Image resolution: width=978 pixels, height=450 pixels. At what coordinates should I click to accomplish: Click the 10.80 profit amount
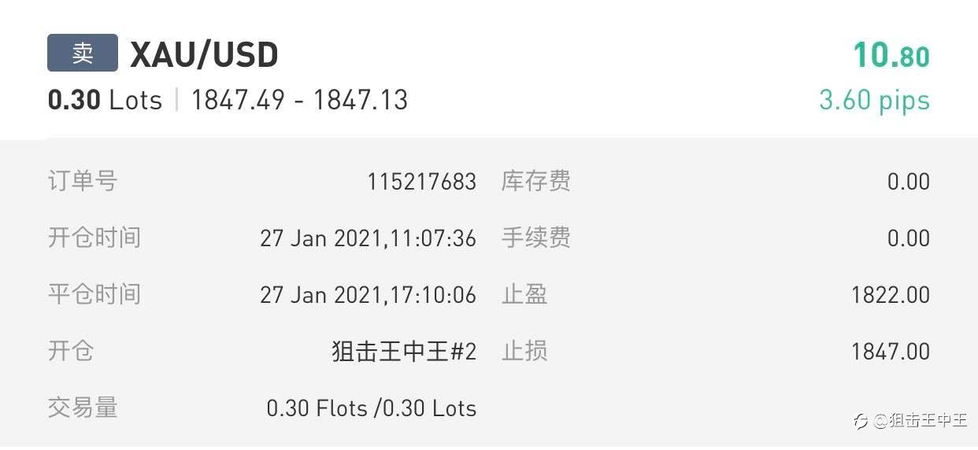pyautogui.click(x=891, y=56)
